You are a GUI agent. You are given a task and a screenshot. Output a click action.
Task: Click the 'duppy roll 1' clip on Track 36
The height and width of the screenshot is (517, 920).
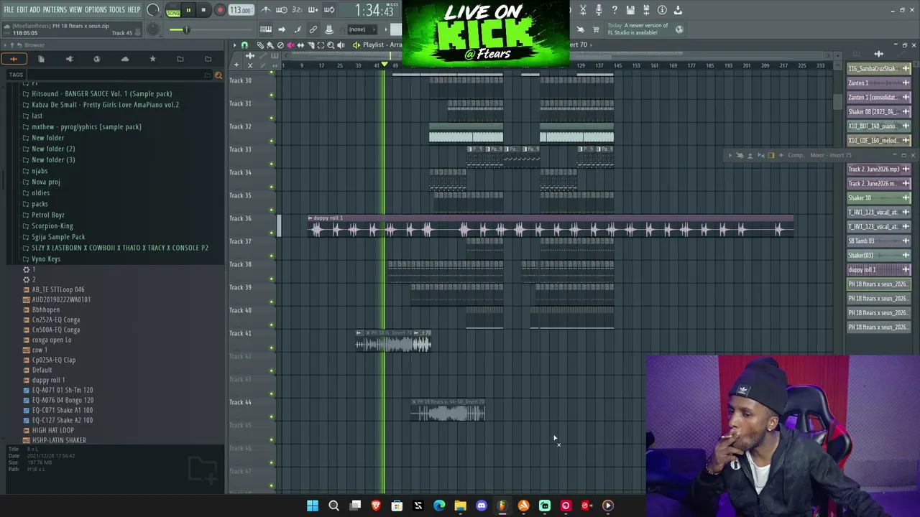click(551, 225)
